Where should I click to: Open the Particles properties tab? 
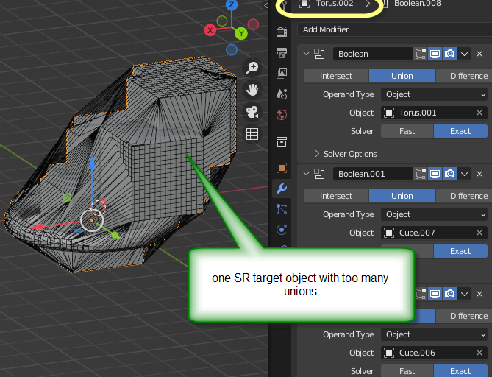[x=282, y=209]
